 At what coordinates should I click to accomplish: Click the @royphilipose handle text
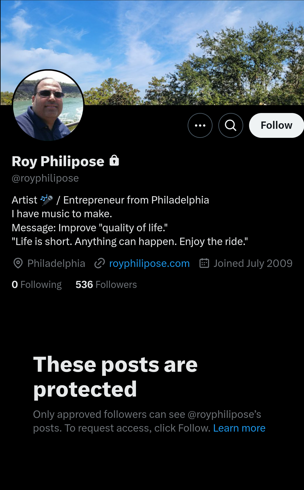click(45, 178)
